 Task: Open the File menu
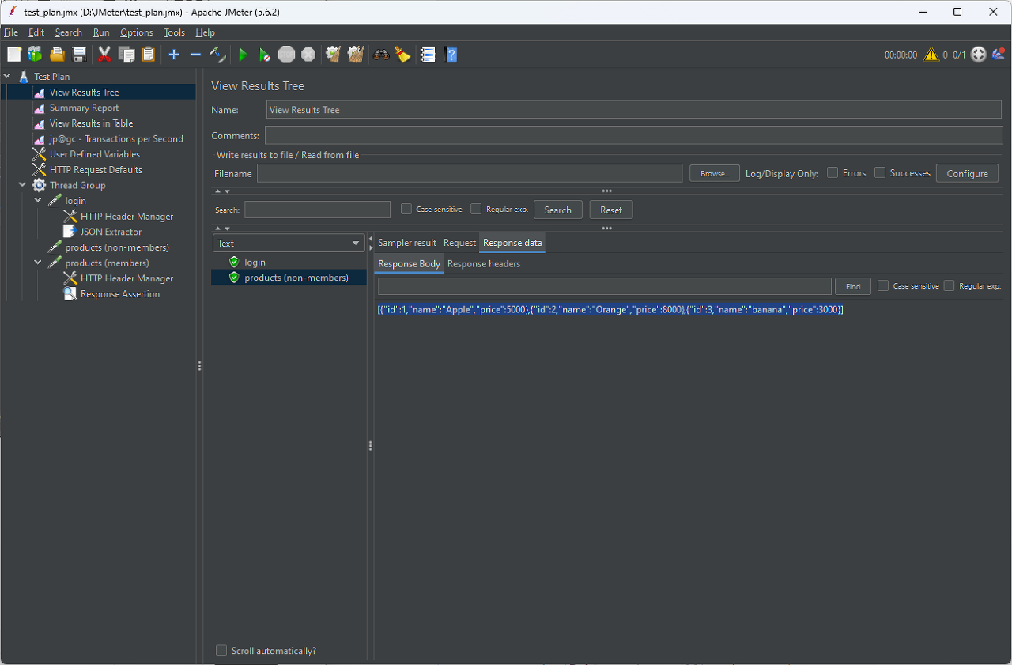pyautogui.click(x=11, y=32)
